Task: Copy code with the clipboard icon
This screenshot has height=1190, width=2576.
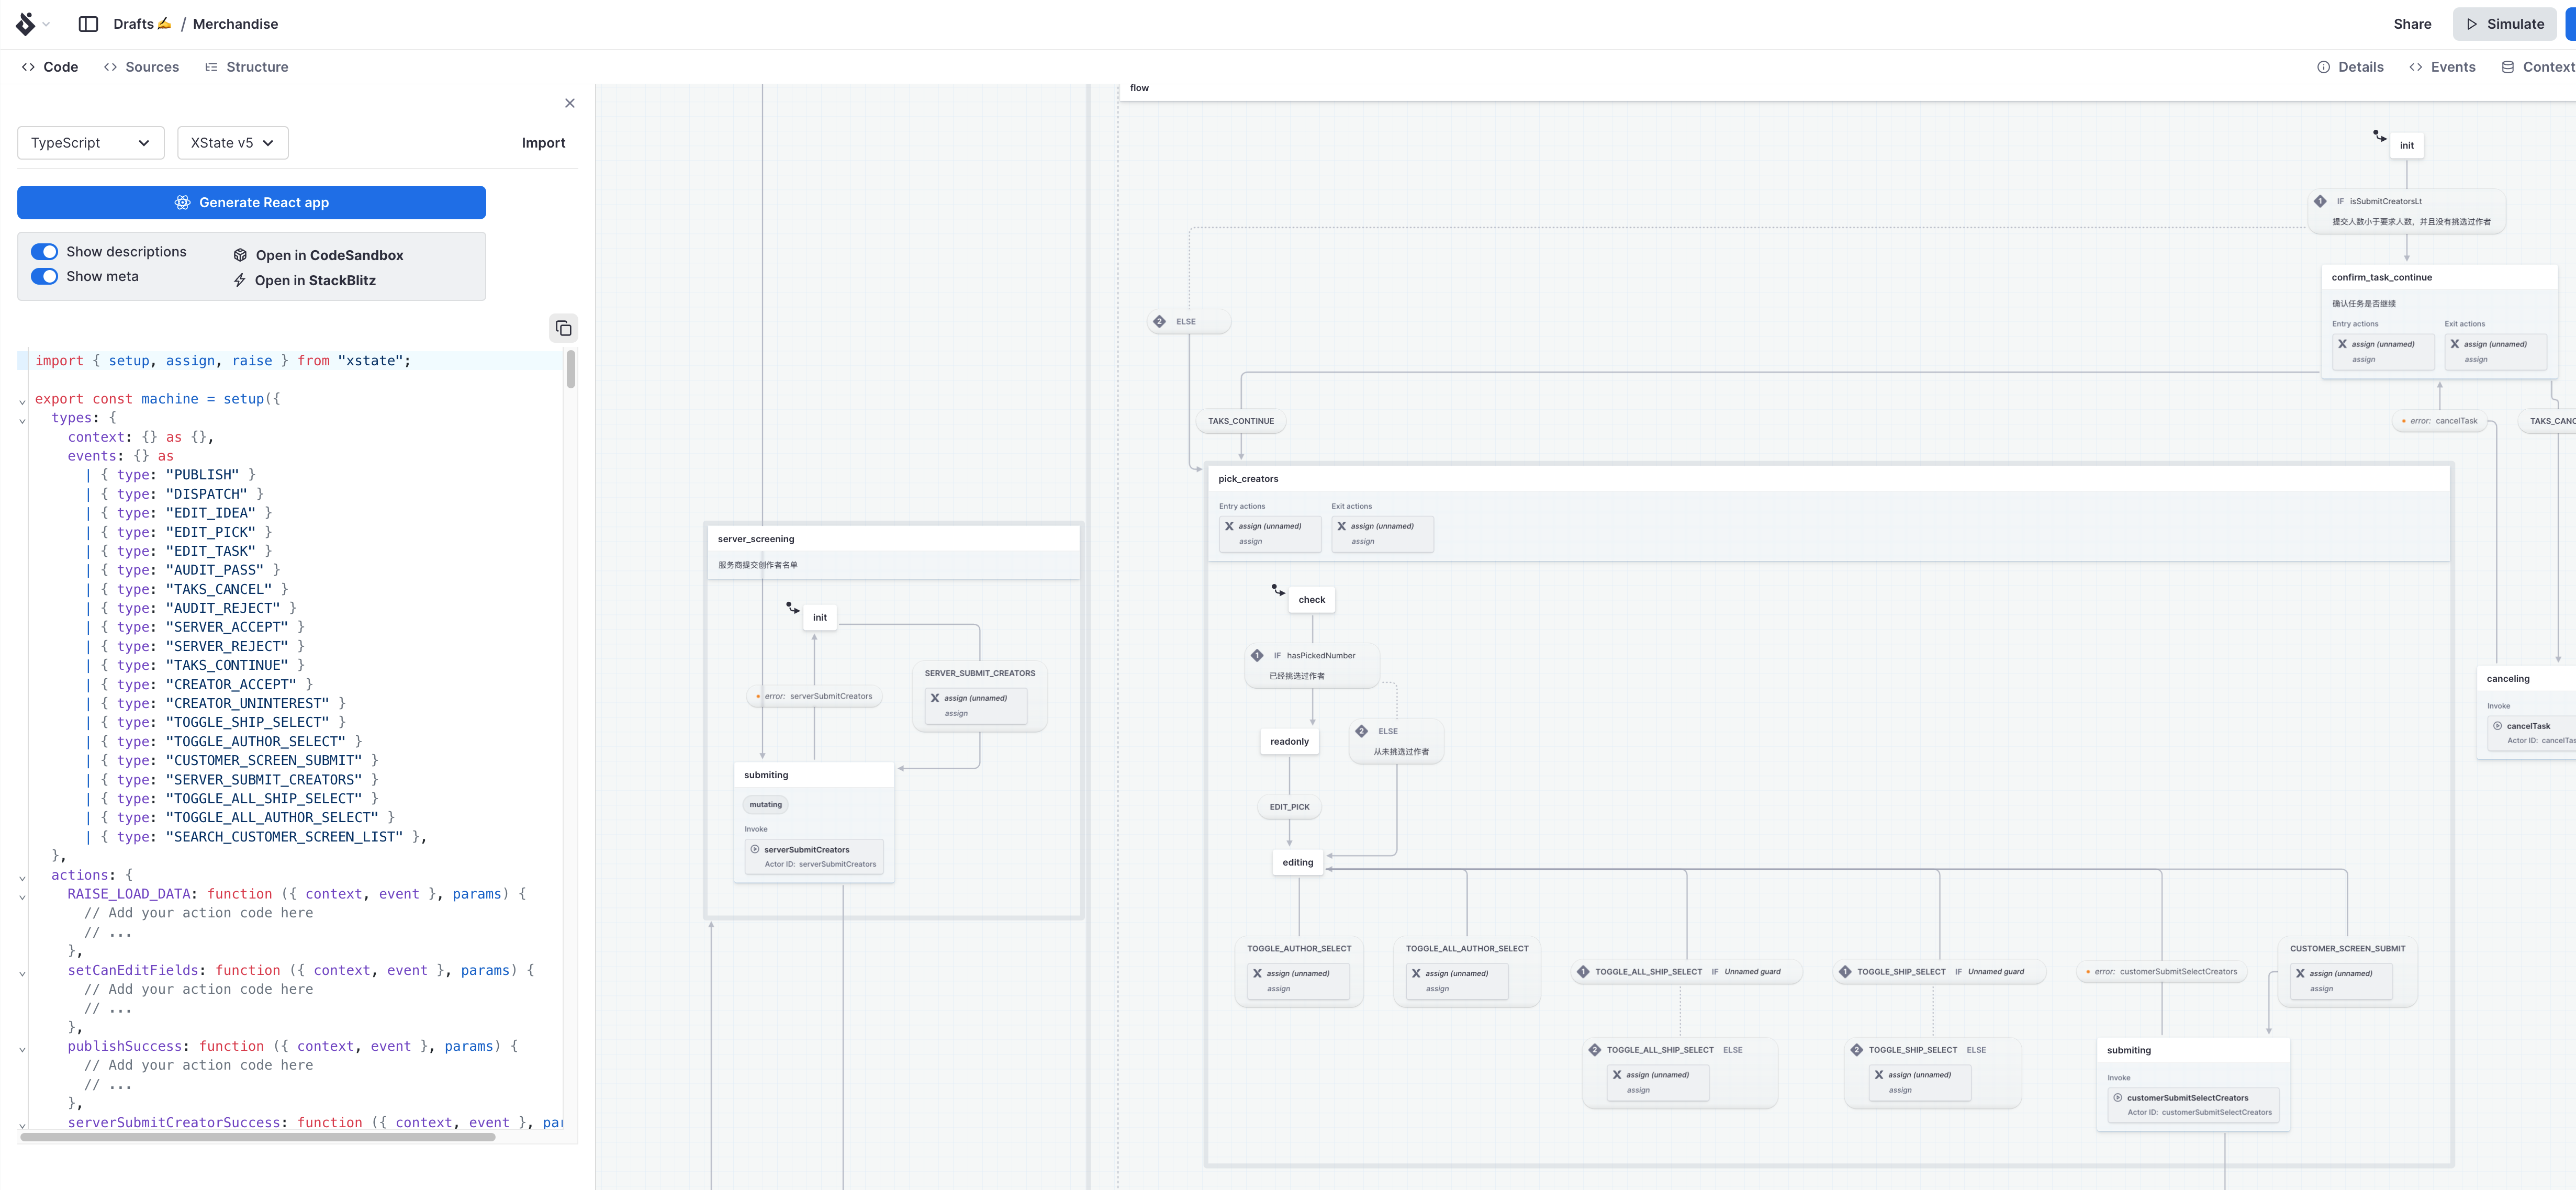Action: pos(563,328)
